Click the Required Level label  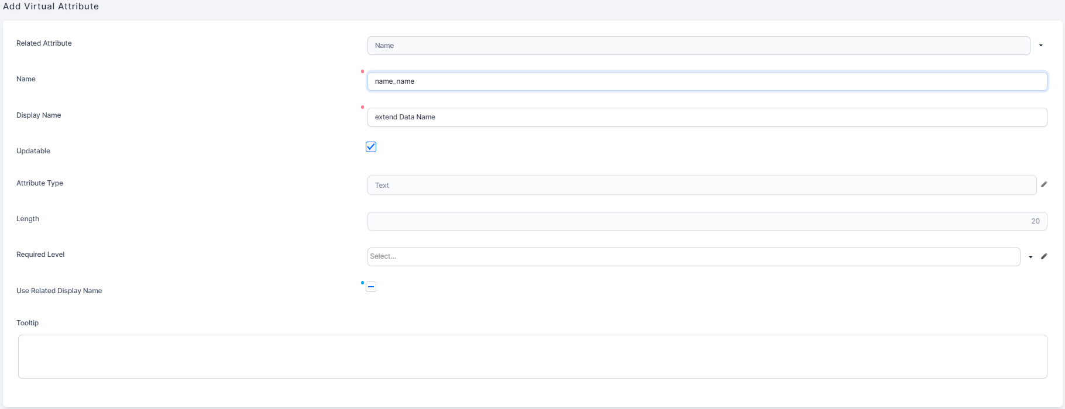pos(40,255)
